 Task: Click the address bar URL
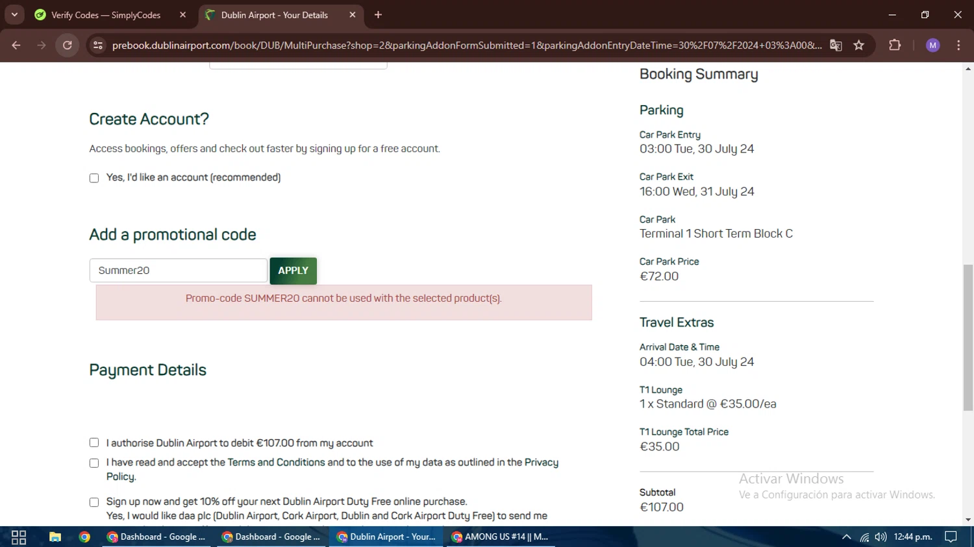pos(466,45)
